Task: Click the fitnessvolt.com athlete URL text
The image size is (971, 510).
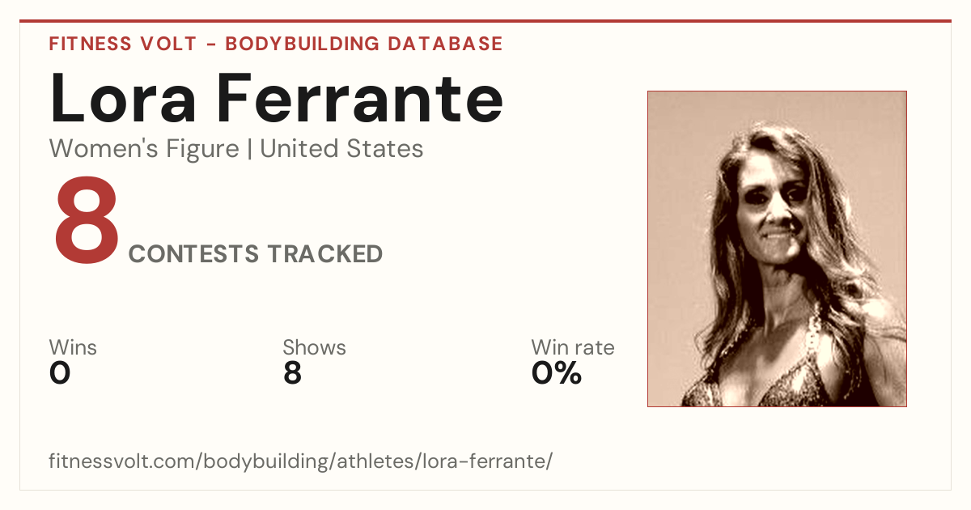Action: 301,461
